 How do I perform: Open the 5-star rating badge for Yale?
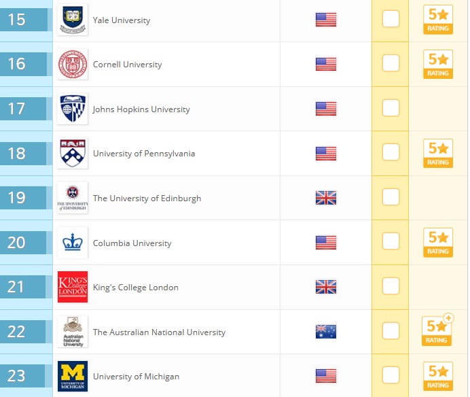coord(438,20)
